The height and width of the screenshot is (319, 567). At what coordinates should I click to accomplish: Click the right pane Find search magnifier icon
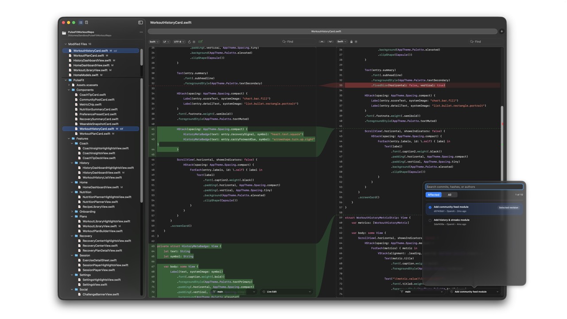(x=472, y=42)
